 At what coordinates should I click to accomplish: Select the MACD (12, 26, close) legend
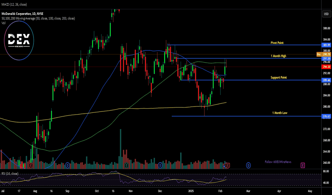point(14,4)
